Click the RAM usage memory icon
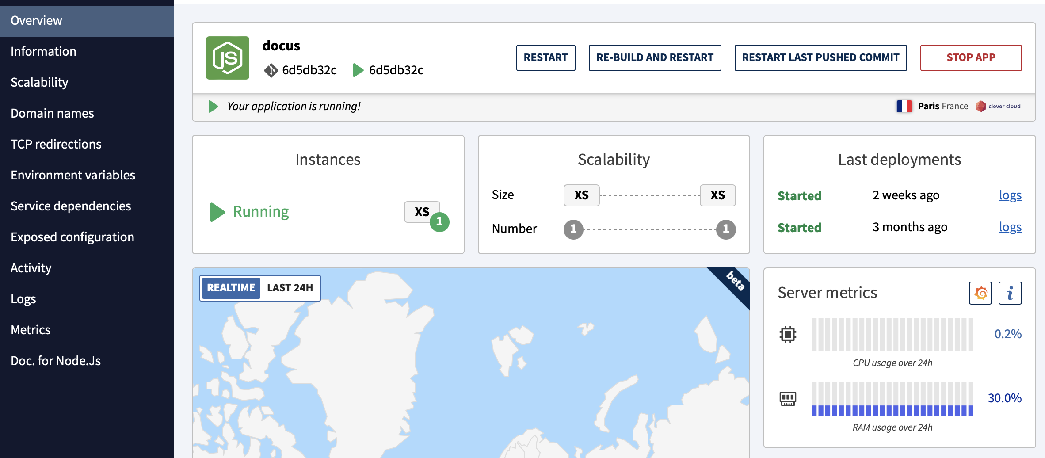 click(789, 398)
